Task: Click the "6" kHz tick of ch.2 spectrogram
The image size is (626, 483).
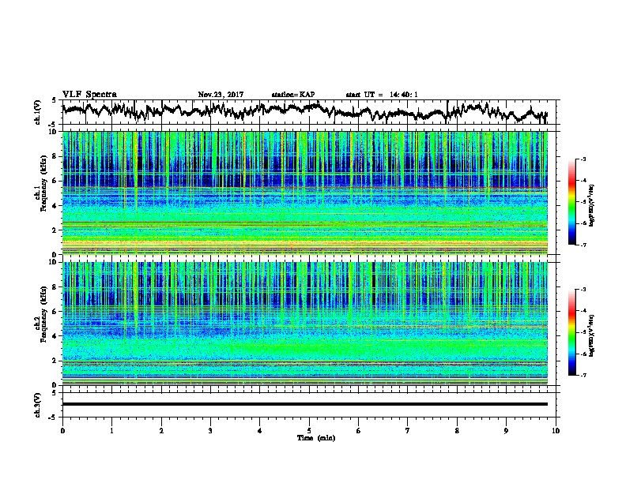Action: tap(55, 312)
